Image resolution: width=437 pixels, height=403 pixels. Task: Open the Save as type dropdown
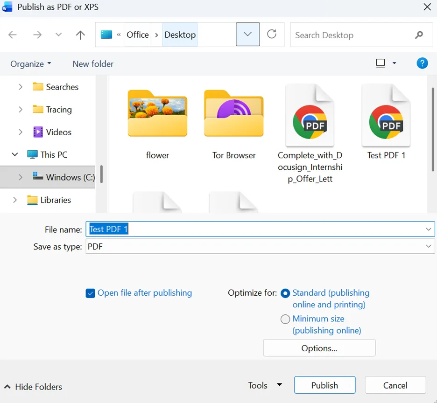tap(429, 246)
